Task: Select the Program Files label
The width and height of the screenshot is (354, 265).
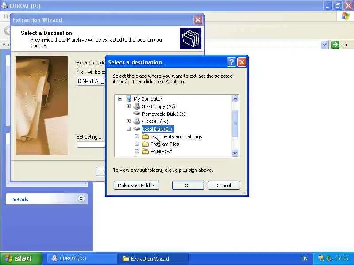Action: pos(165,144)
